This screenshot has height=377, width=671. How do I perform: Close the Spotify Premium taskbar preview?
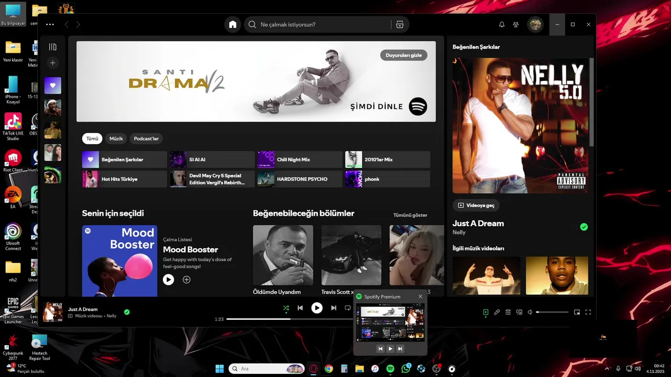pyautogui.click(x=420, y=296)
